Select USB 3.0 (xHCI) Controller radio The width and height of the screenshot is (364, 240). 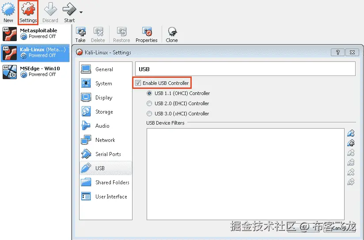pos(149,114)
